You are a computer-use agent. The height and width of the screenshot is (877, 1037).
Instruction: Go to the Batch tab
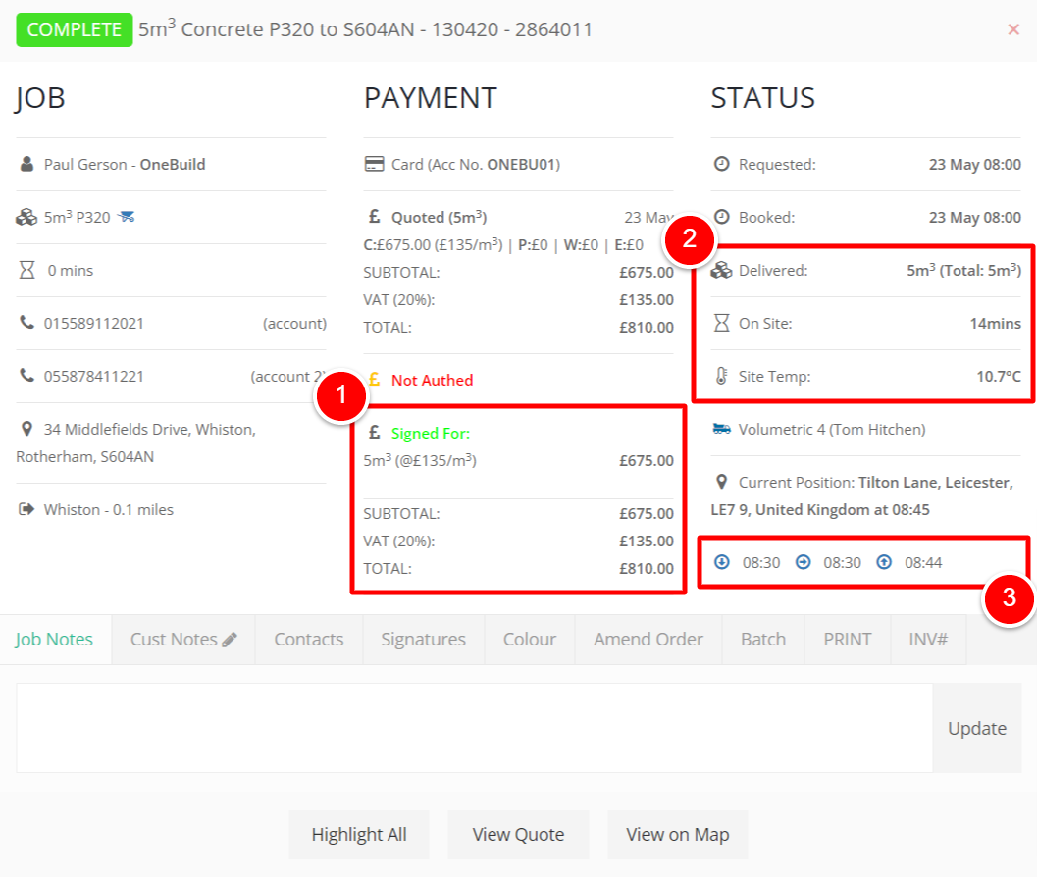pos(762,640)
